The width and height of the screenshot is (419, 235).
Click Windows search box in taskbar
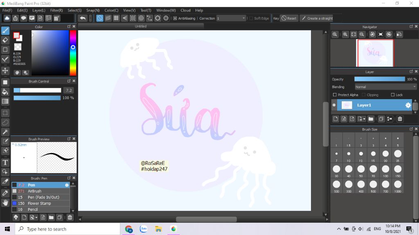coord(68,229)
